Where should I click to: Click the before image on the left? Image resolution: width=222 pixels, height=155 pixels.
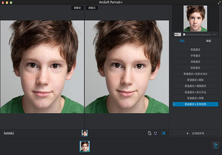click(x=42, y=67)
